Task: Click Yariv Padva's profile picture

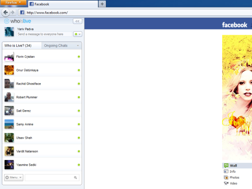Action: 9,32
